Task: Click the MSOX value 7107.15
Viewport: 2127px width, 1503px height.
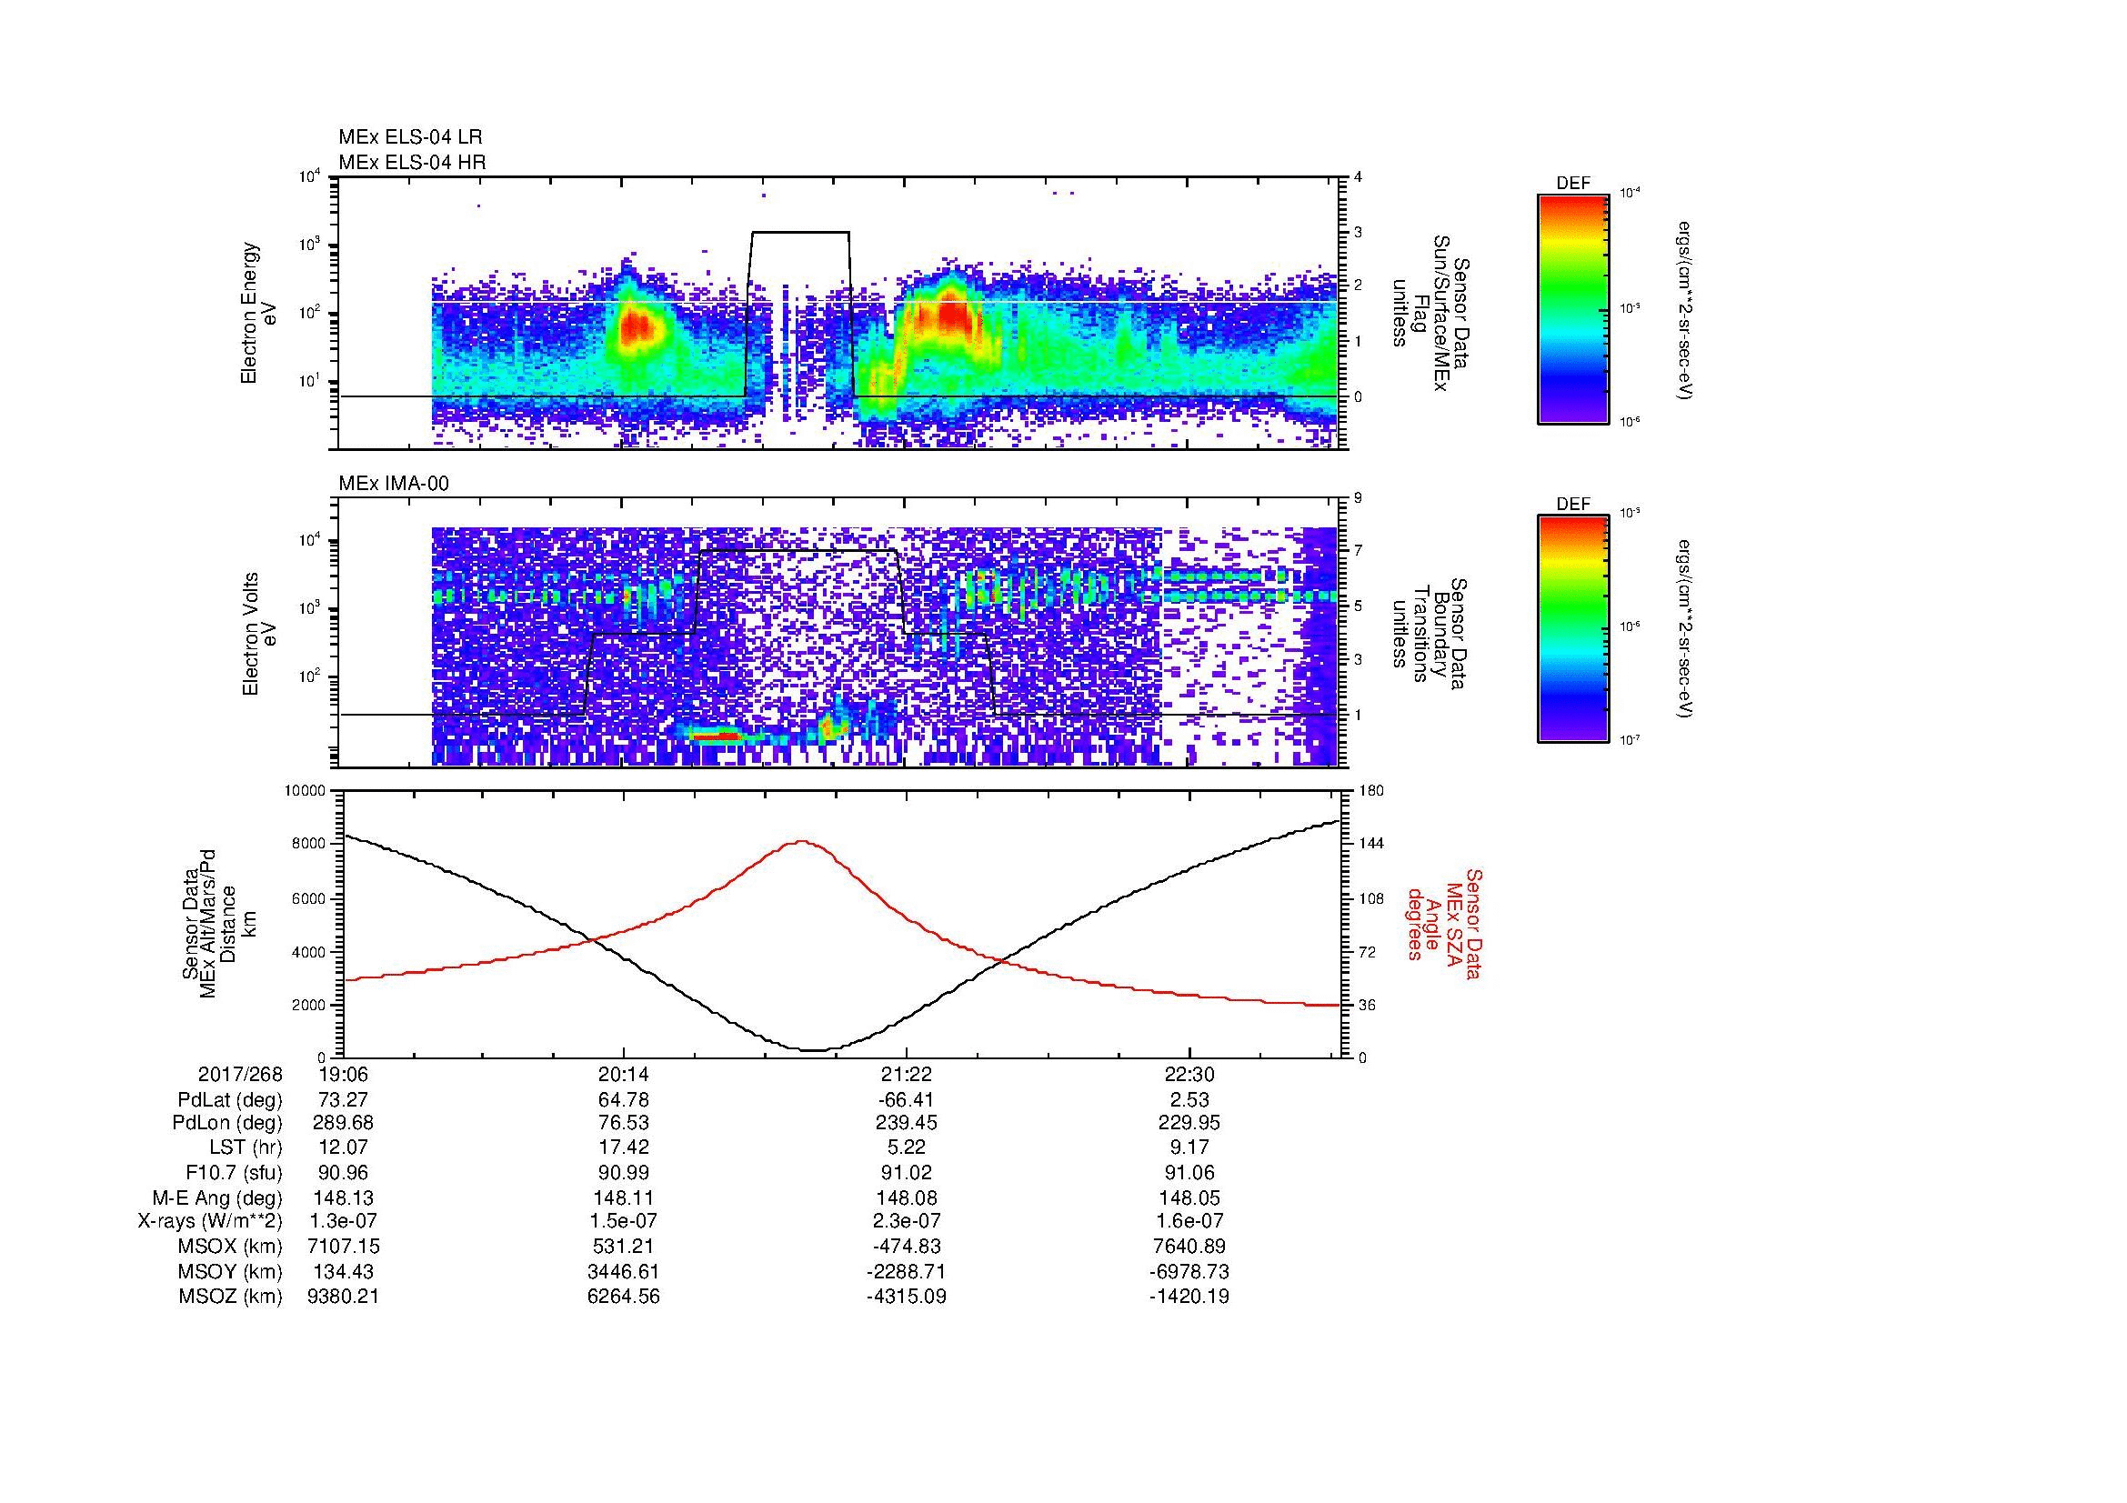Action: (343, 1247)
